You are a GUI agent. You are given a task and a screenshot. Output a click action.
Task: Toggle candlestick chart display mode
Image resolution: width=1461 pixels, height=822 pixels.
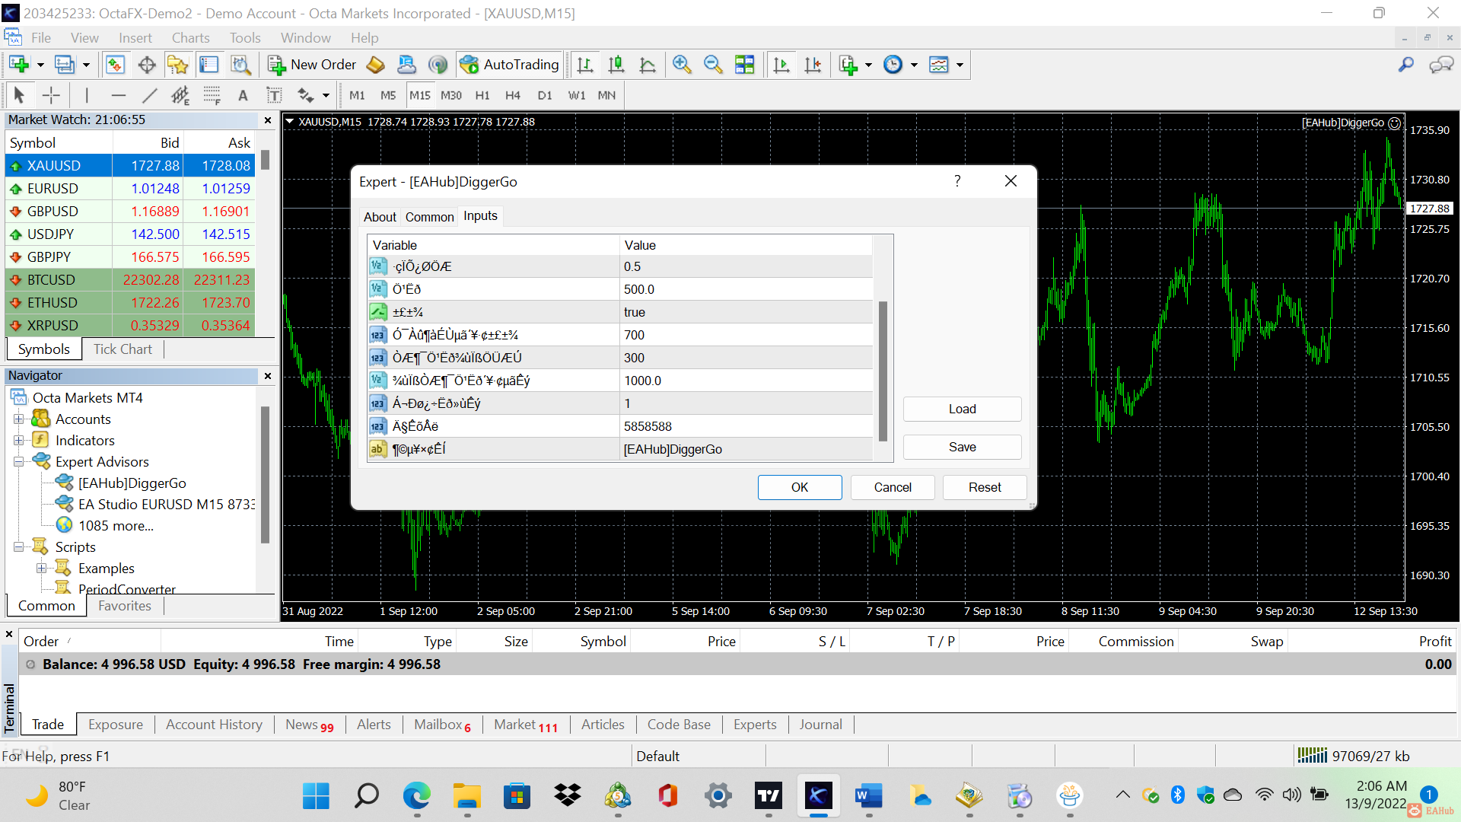click(x=616, y=65)
